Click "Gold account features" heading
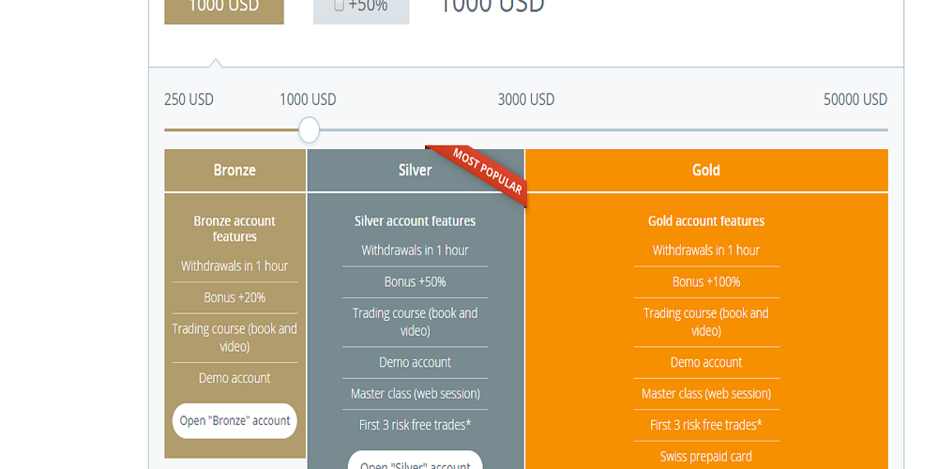Viewport: 938px width, 469px height. pyautogui.click(x=706, y=220)
